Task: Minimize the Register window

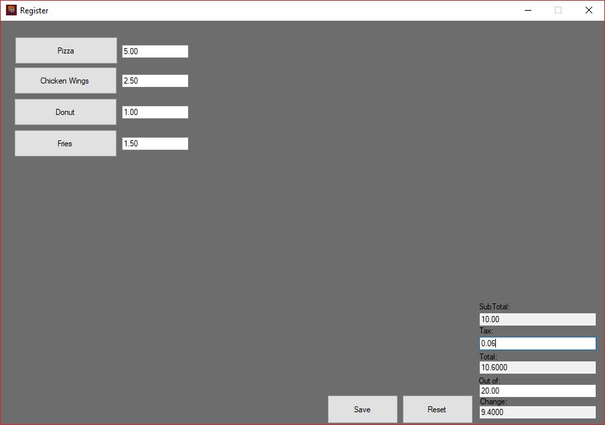Action: point(528,11)
